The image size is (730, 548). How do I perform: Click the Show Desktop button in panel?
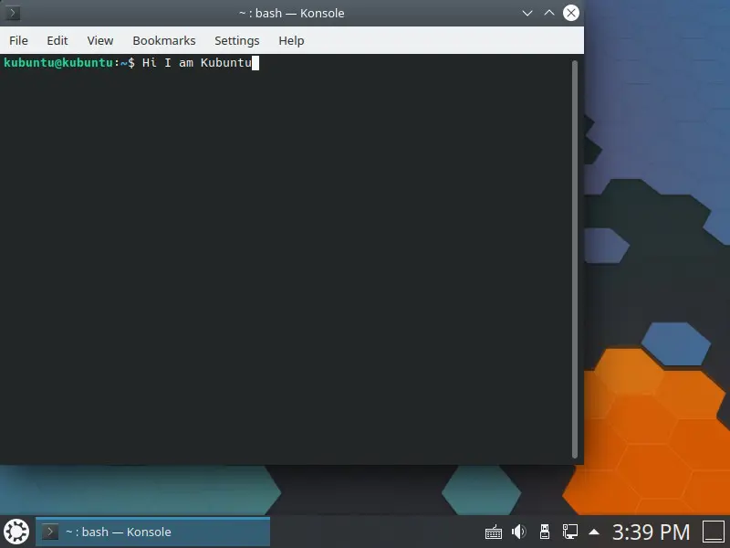(x=714, y=532)
